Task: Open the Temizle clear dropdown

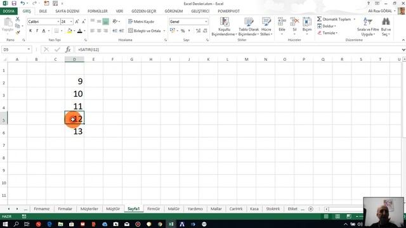Action: click(327, 33)
